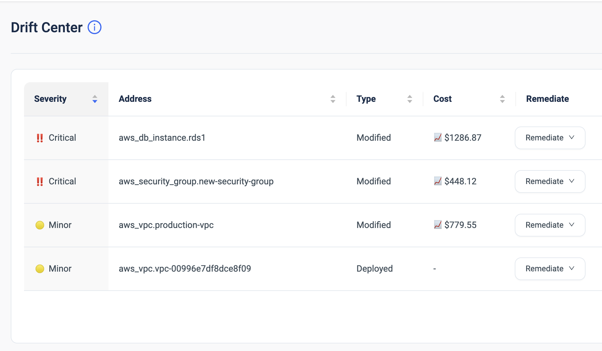
Task: Click the cost trend icon beside $779.55
Action: (438, 225)
